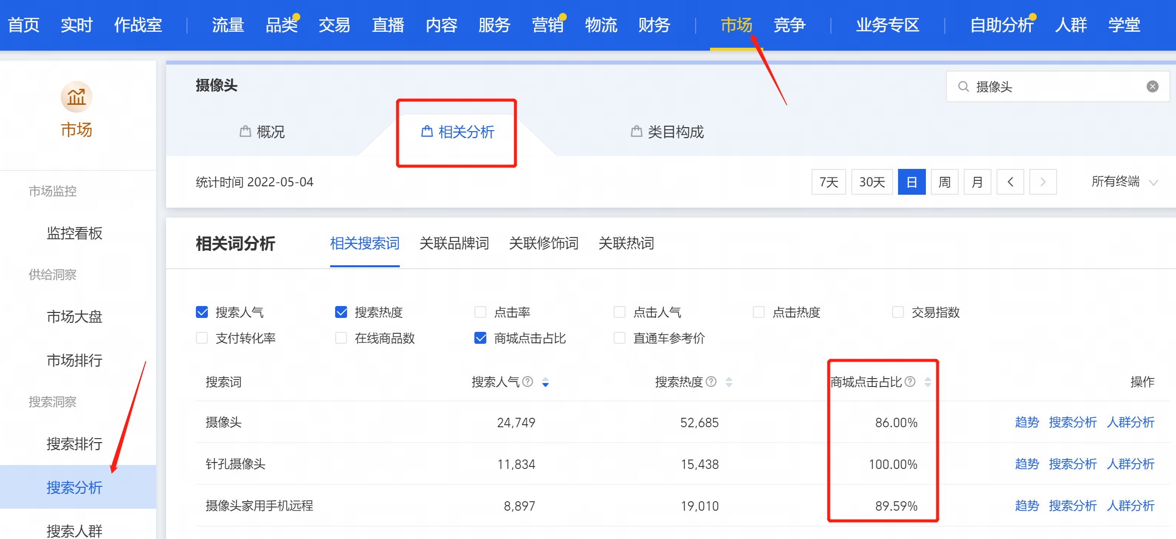Open the 竞争 top menu
Image resolution: width=1176 pixels, height=539 pixels.
[x=790, y=25]
